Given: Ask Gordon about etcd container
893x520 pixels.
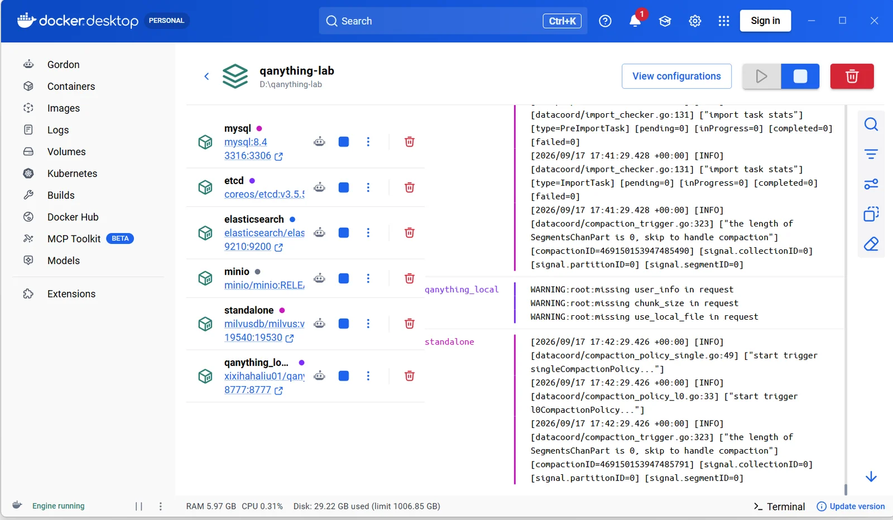Looking at the screenshot, I should pyautogui.click(x=319, y=187).
